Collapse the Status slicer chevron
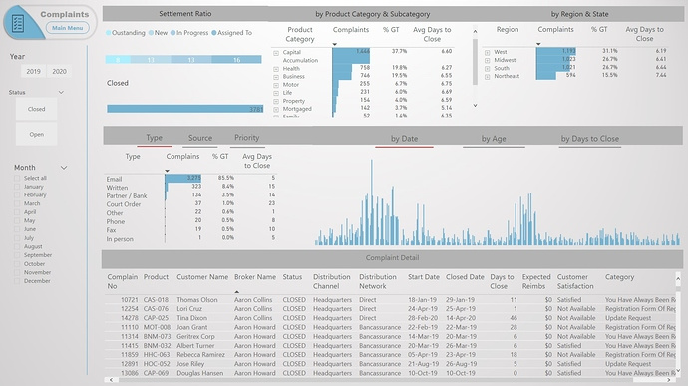Viewport: 688px width, 386px height. pos(61,92)
